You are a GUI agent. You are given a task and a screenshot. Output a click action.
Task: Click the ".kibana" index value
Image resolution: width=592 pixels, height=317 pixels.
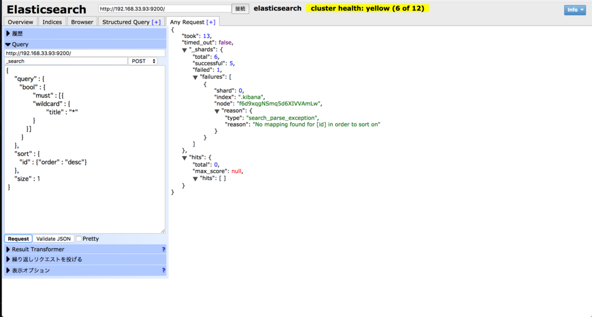[x=251, y=97]
